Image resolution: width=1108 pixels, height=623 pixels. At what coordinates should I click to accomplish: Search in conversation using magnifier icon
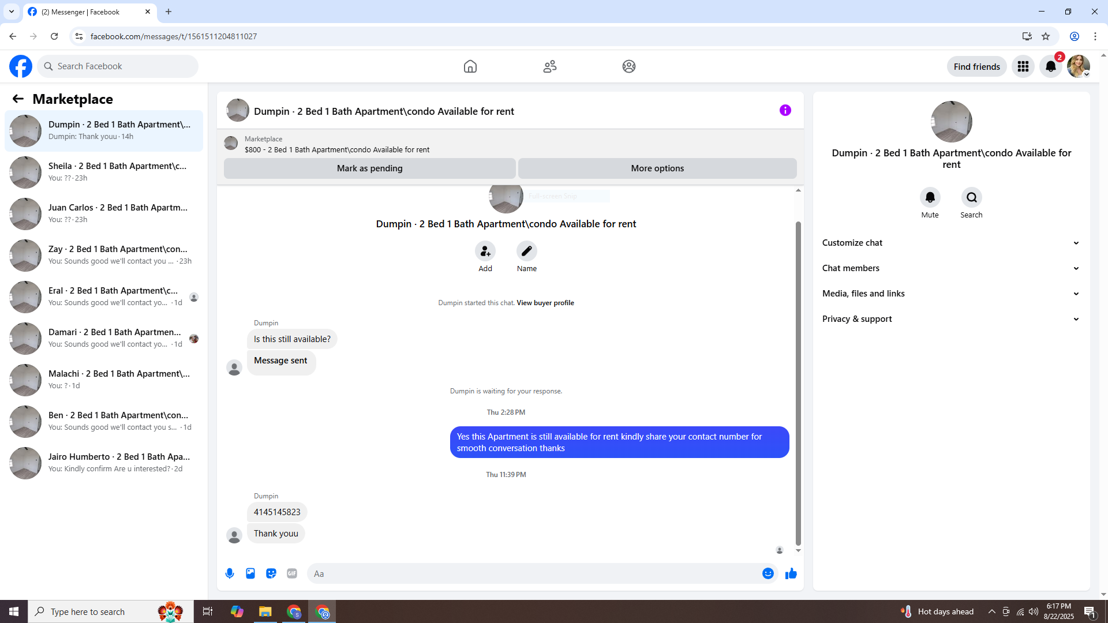[x=971, y=198]
